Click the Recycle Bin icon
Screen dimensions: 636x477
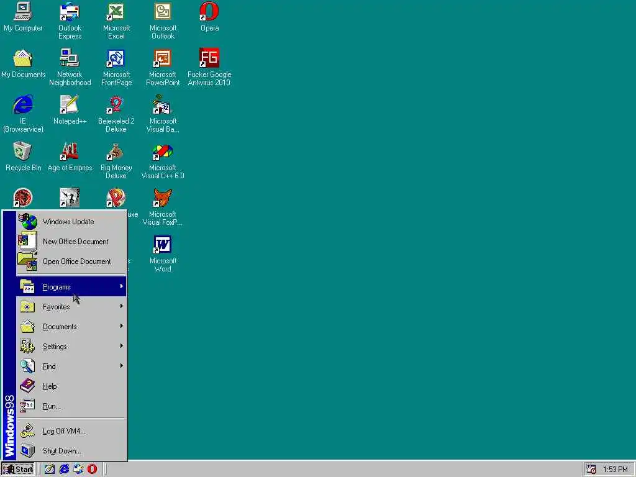pyautogui.click(x=23, y=157)
